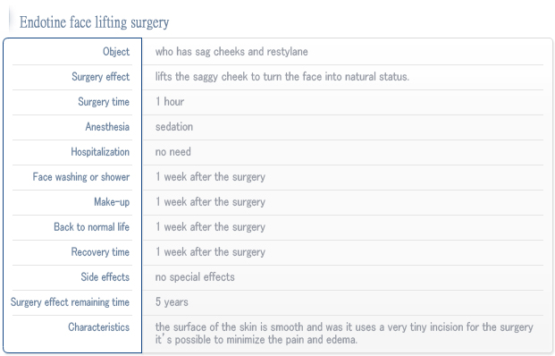
Task: Click the Endotine face lifting surgery heading
Action: (94, 22)
